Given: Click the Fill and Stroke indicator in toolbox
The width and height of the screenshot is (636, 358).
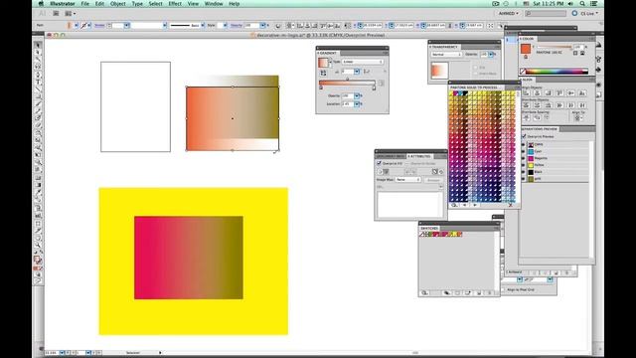Looking at the screenshot, I should (x=38, y=260).
